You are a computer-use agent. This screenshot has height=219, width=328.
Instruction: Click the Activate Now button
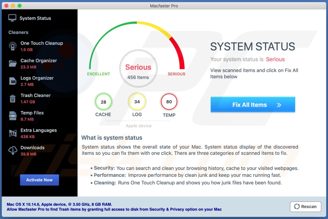click(x=39, y=180)
